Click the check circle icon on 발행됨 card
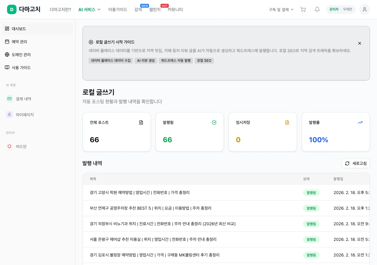This screenshot has height=265, width=377. coord(214,122)
